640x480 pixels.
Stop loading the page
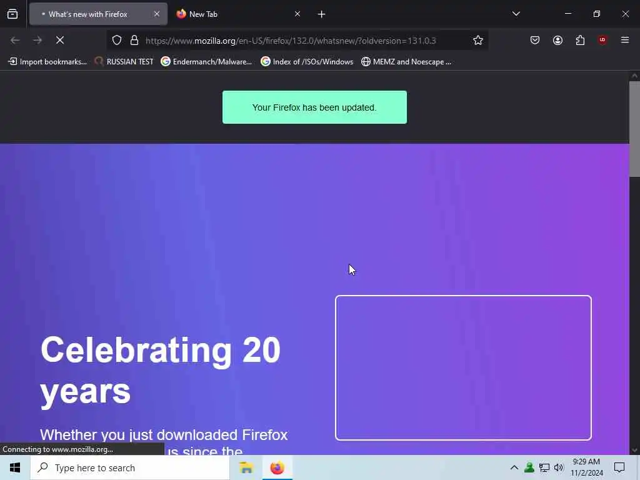[60, 40]
